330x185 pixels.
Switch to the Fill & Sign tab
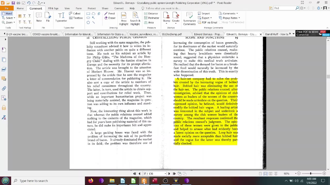(x=53, y=8)
